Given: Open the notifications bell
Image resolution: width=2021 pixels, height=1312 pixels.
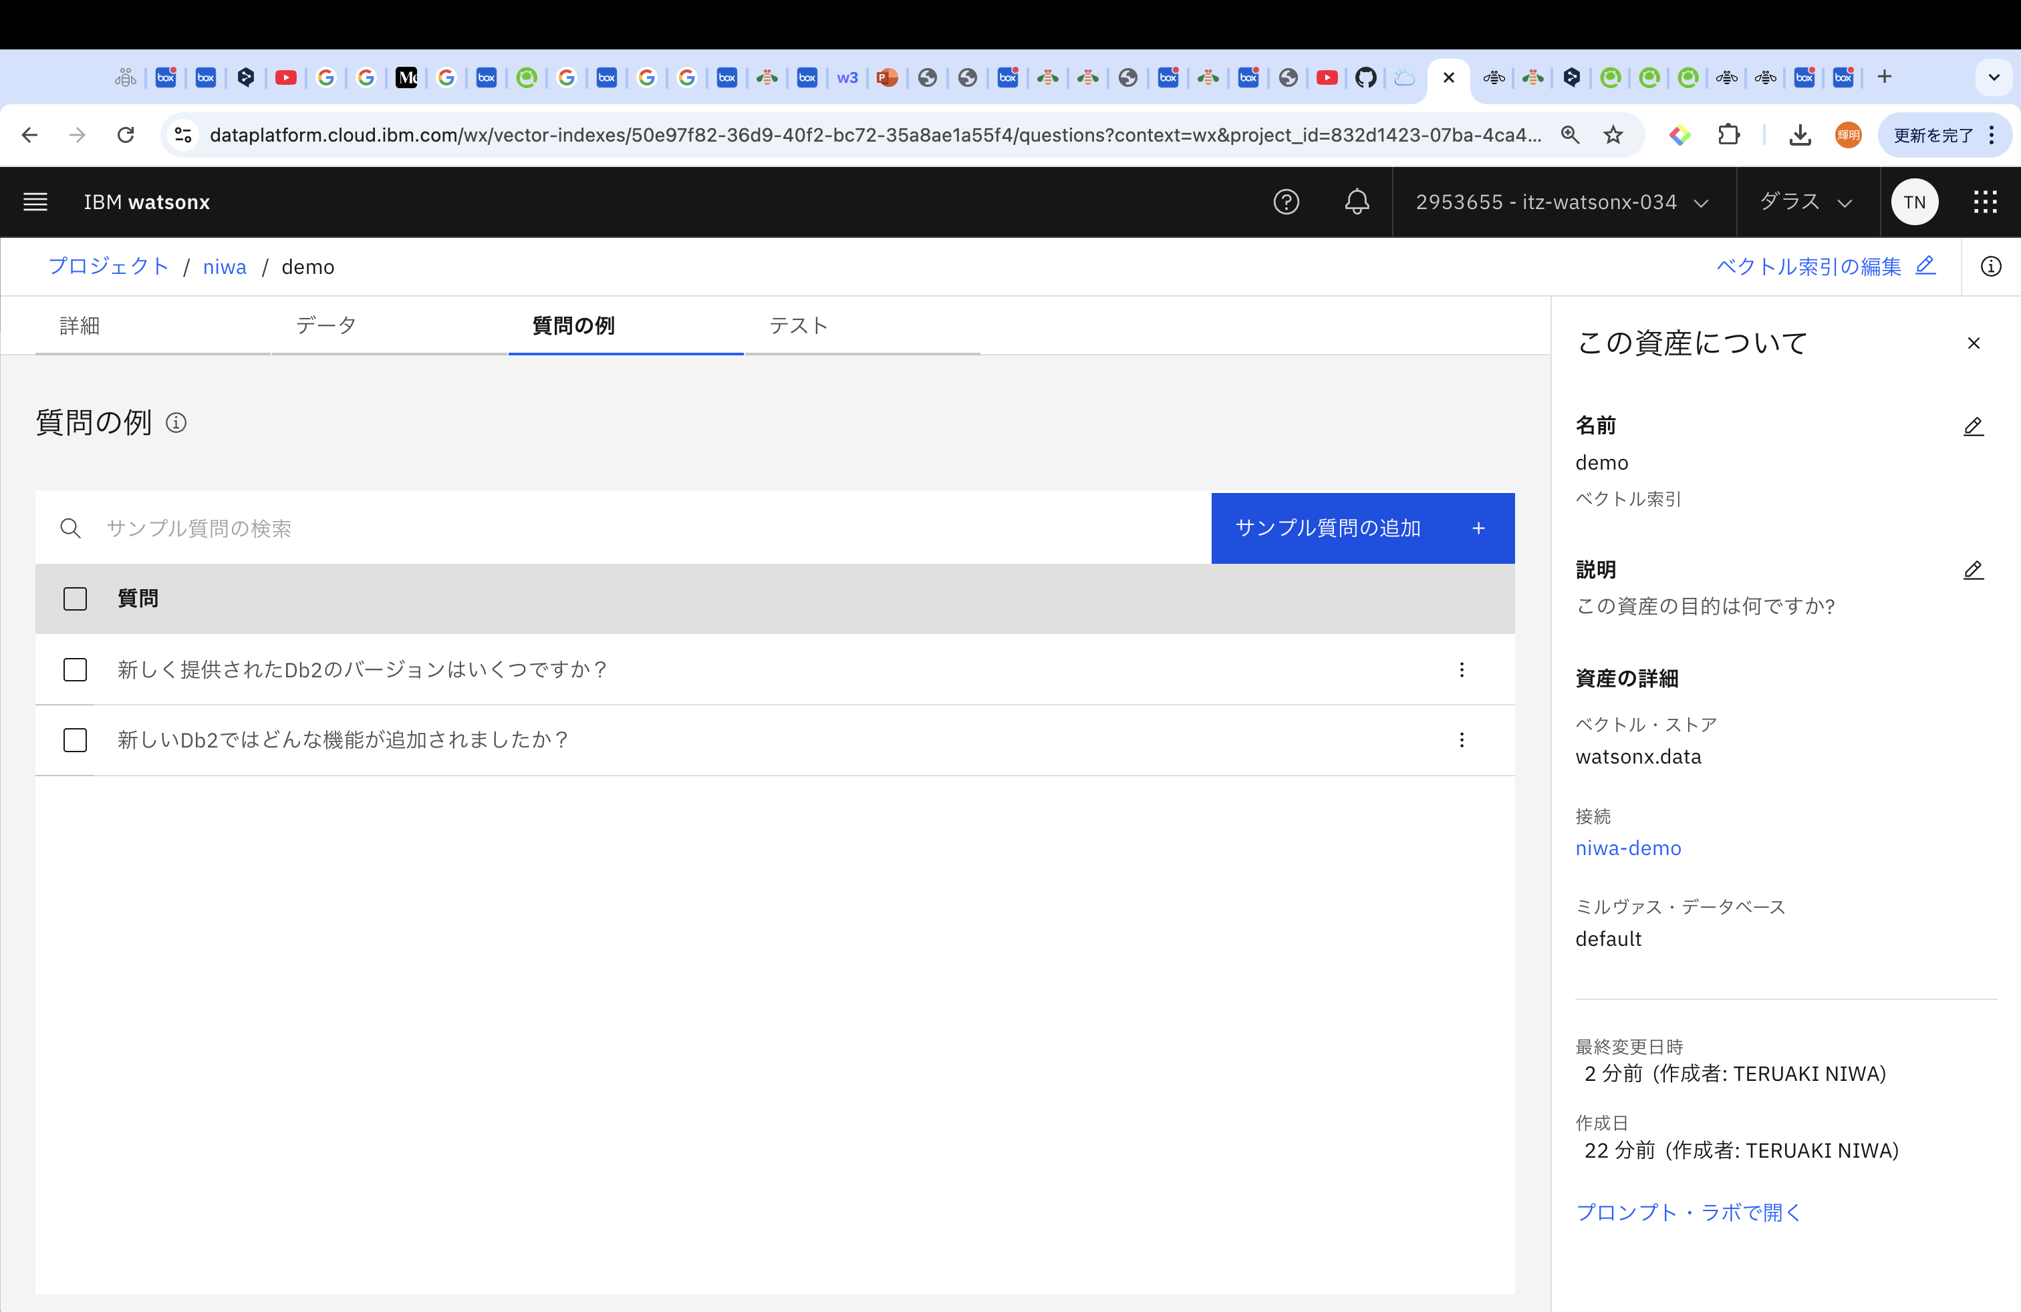Looking at the screenshot, I should [1356, 202].
